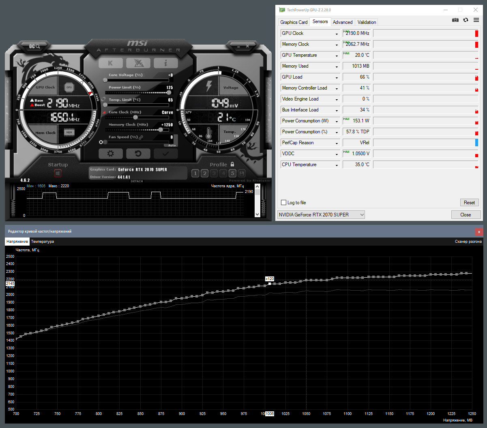
Task: Expand the Power Consumption (W) dropdown
Action: (337, 121)
